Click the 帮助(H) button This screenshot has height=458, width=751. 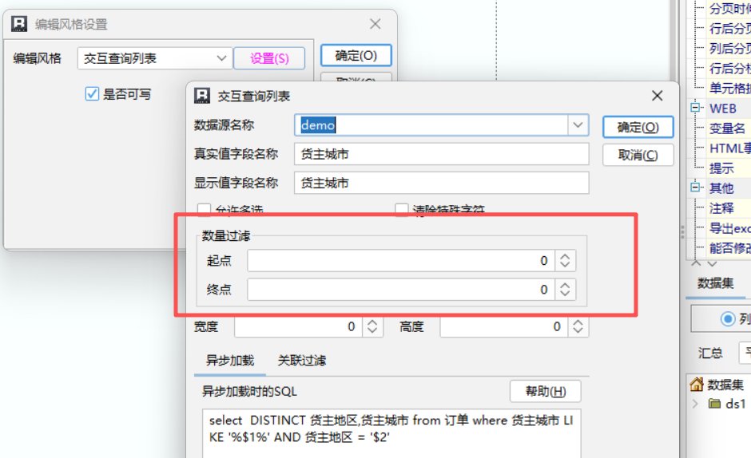[546, 392]
